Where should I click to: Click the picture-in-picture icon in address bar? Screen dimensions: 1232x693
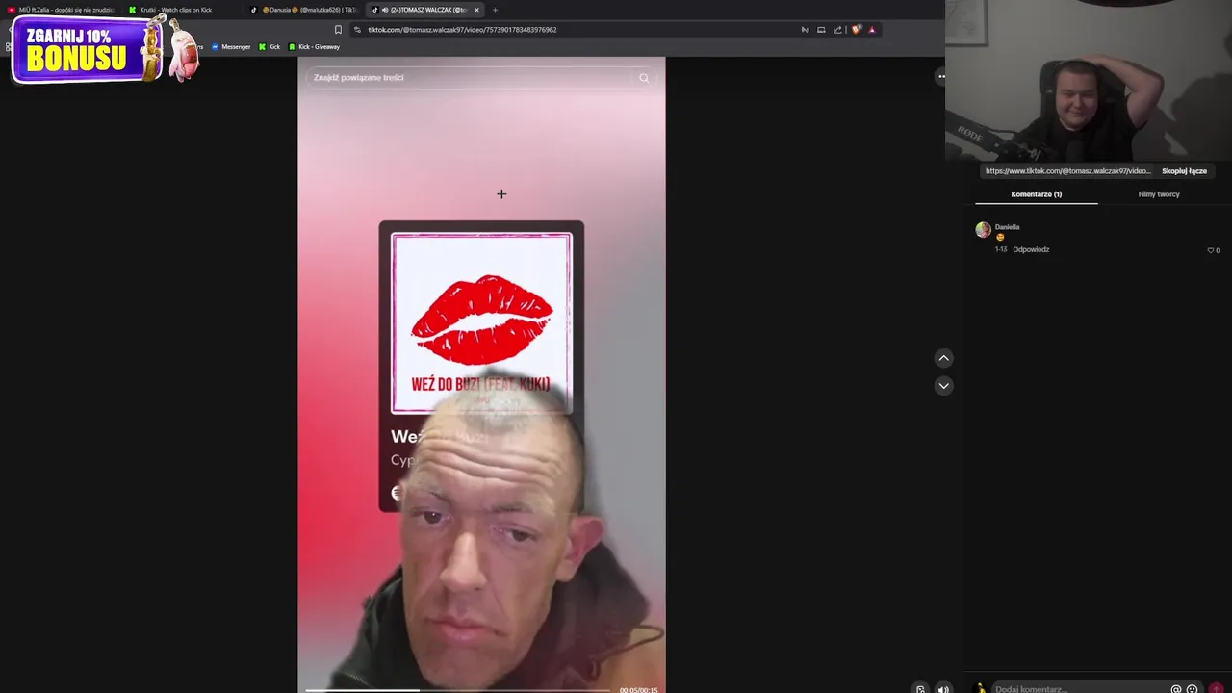click(x=821, y=30)
